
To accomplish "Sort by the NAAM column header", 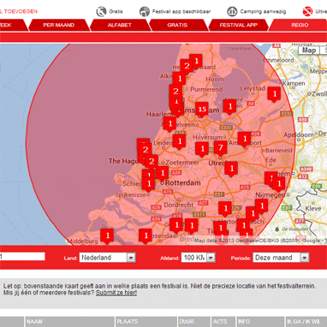I will pyautogui.click(x=70, y=322).
